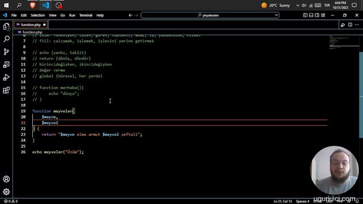This screenshot has width=363, height=204.
Task: Open the Extensions view
Action: coord(6,90)
